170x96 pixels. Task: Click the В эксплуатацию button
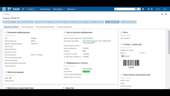(x=57, y=22)
